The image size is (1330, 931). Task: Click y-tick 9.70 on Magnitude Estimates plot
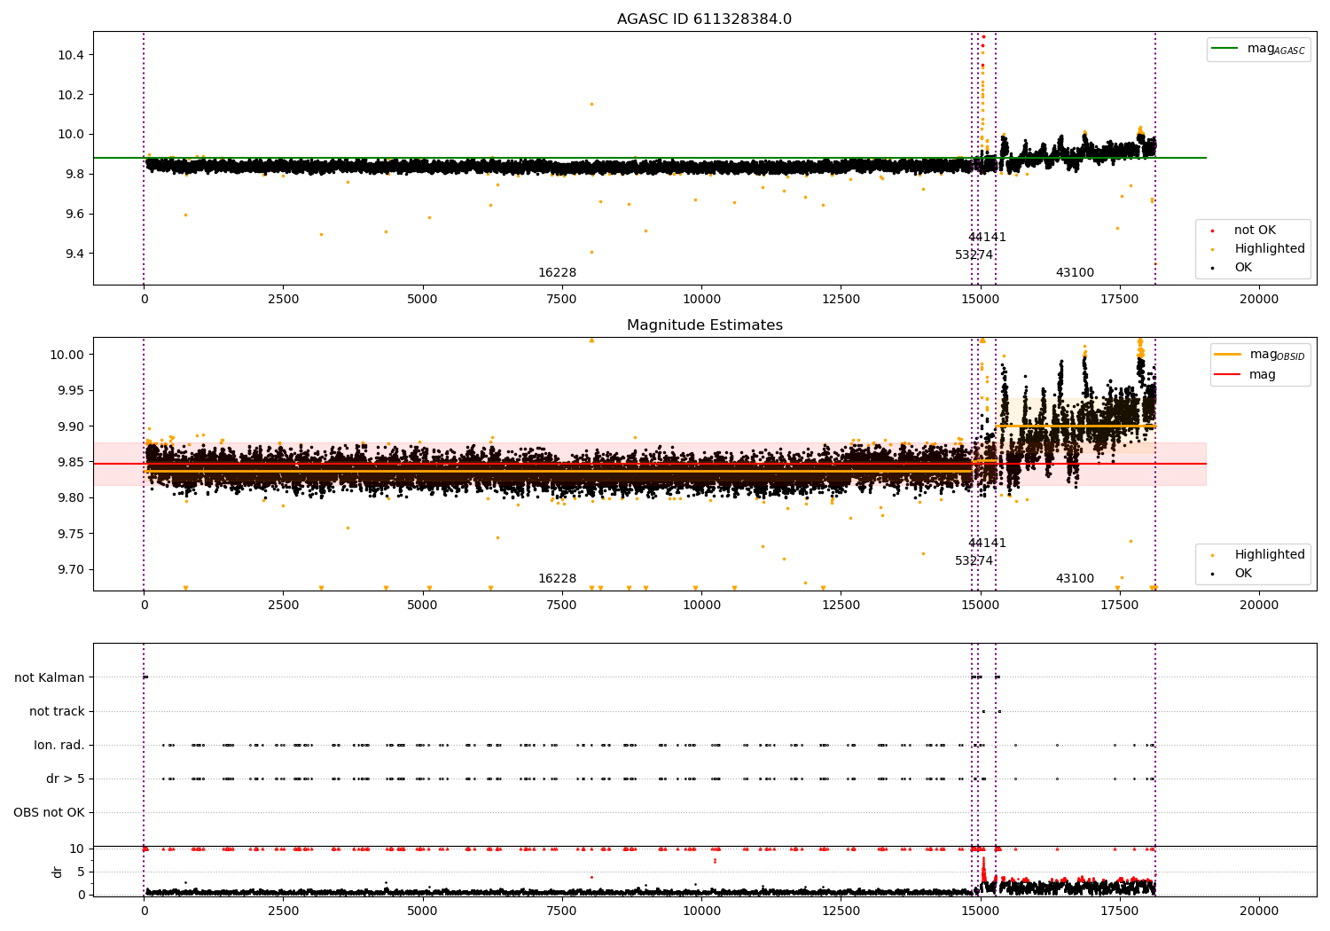[x=74, y=569]
